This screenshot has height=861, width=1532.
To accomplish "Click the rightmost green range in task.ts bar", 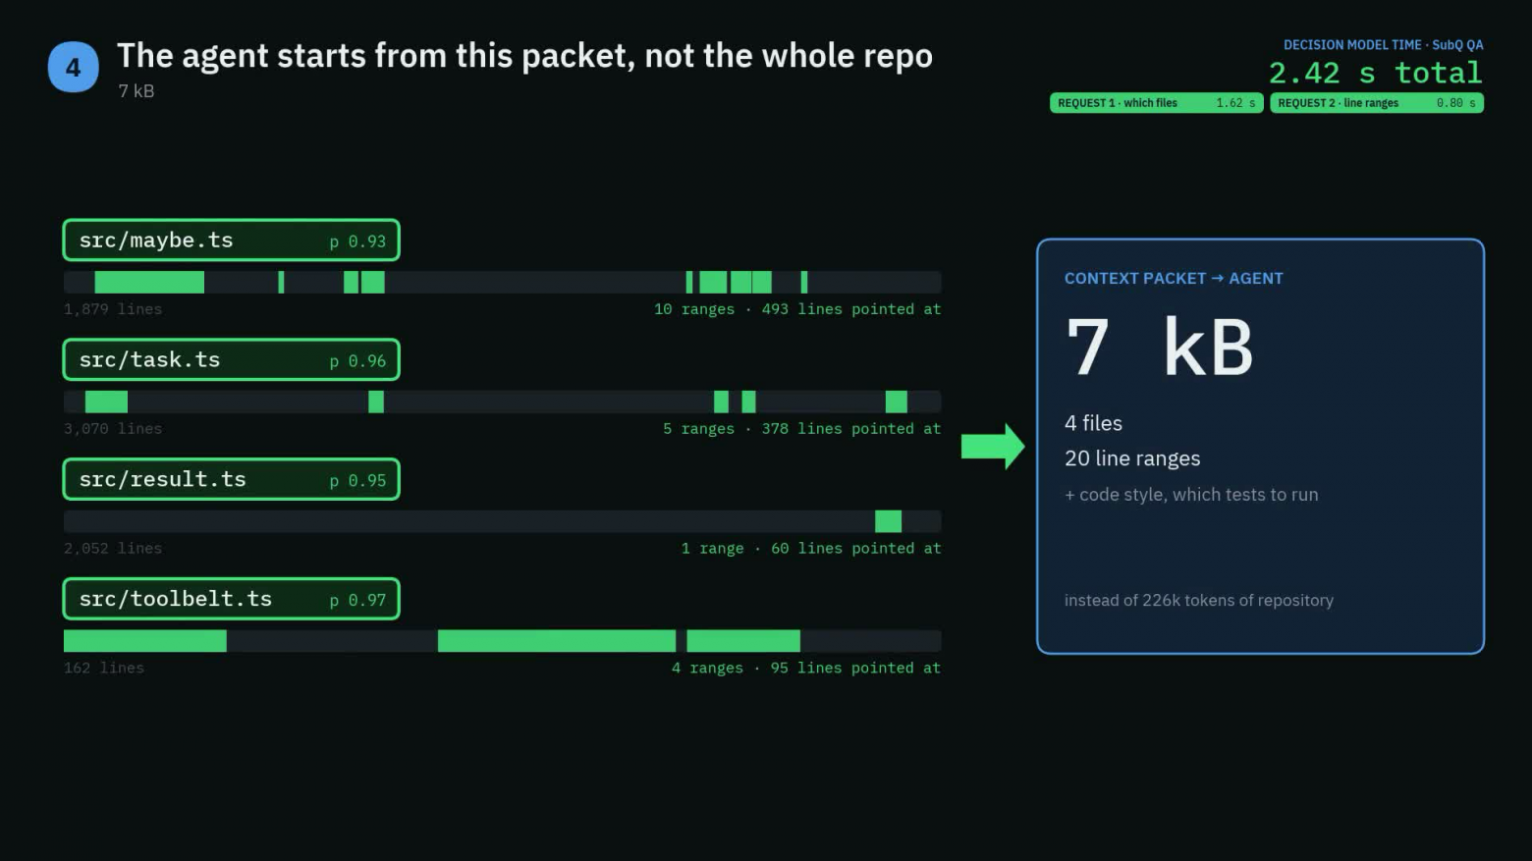I will [896, 402].
